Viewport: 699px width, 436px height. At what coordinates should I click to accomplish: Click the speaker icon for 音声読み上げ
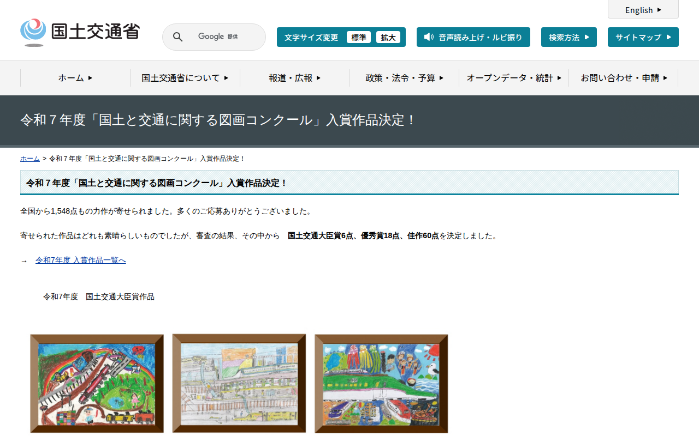429,37
